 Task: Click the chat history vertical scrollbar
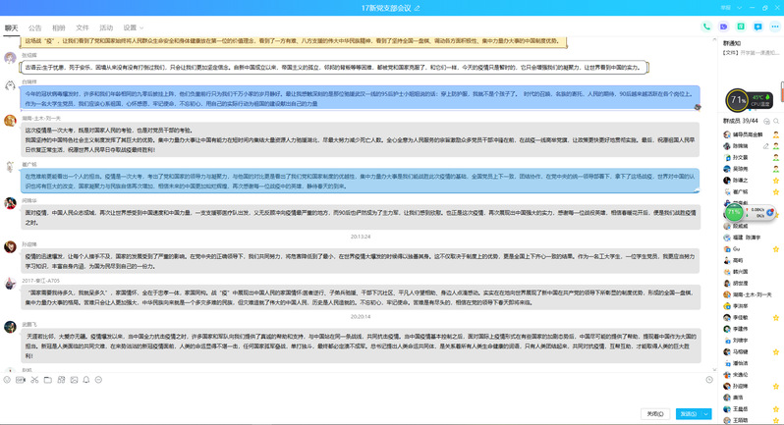click(x=714, y=196)
